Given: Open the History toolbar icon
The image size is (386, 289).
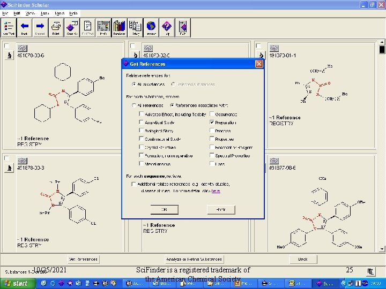Looking at the screenshot, I should tap(135, 27).
